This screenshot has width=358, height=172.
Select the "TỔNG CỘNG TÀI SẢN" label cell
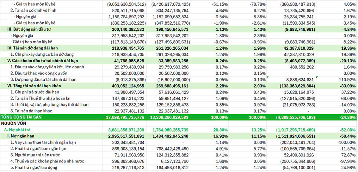(25, 117)
